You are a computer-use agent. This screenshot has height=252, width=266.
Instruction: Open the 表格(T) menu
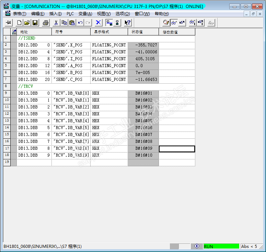tap(20, 14)
